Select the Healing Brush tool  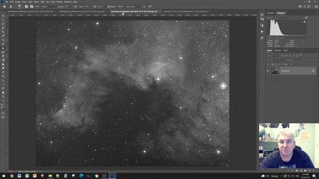coord(3,40)
